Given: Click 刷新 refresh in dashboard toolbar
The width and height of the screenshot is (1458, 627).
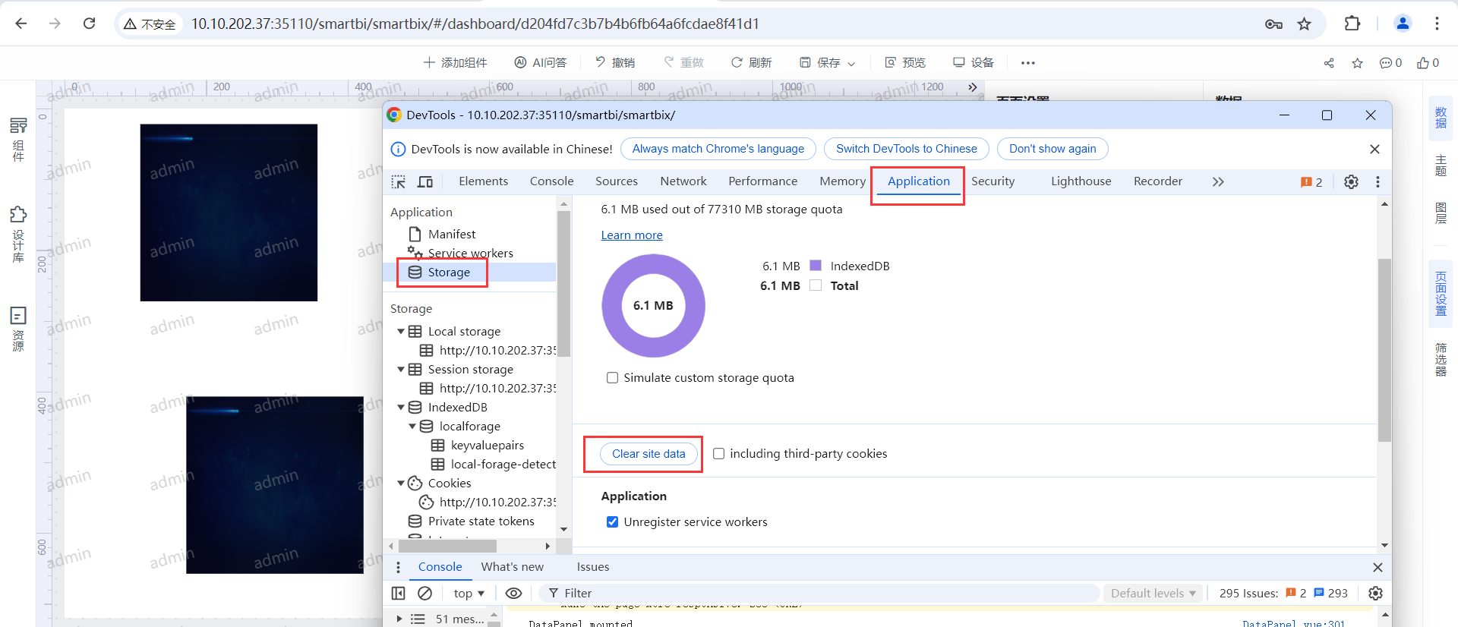Looking at the screenshot, I should [x=751, y=62].
